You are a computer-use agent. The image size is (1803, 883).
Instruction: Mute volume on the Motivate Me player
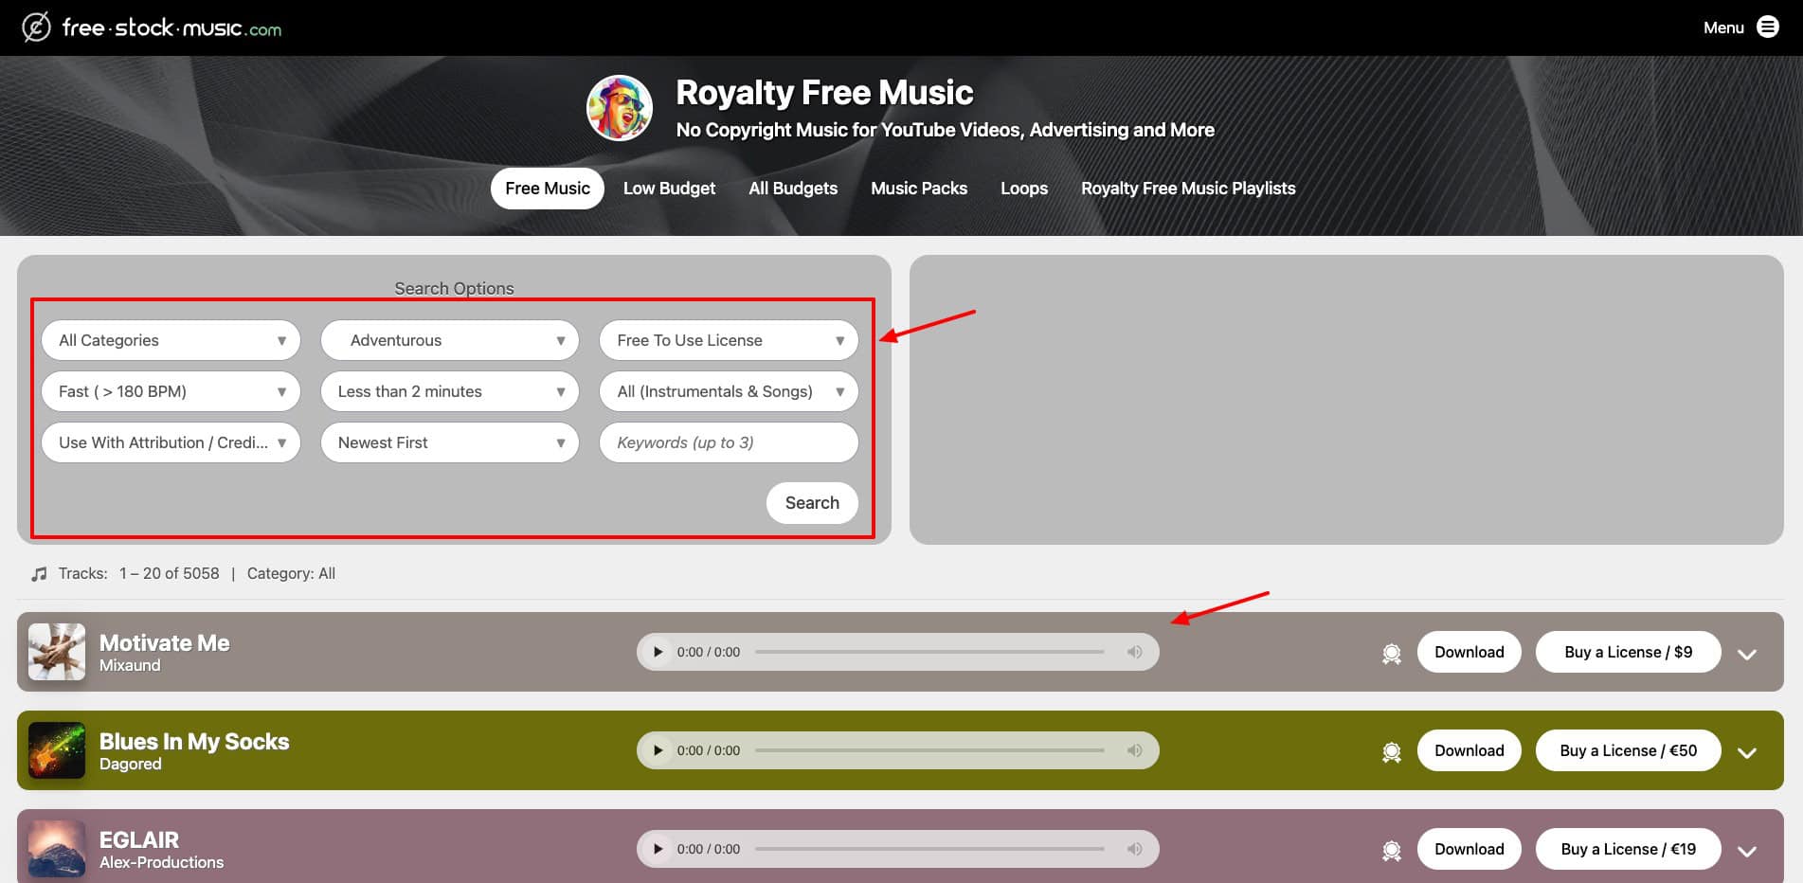[1134, 652]
